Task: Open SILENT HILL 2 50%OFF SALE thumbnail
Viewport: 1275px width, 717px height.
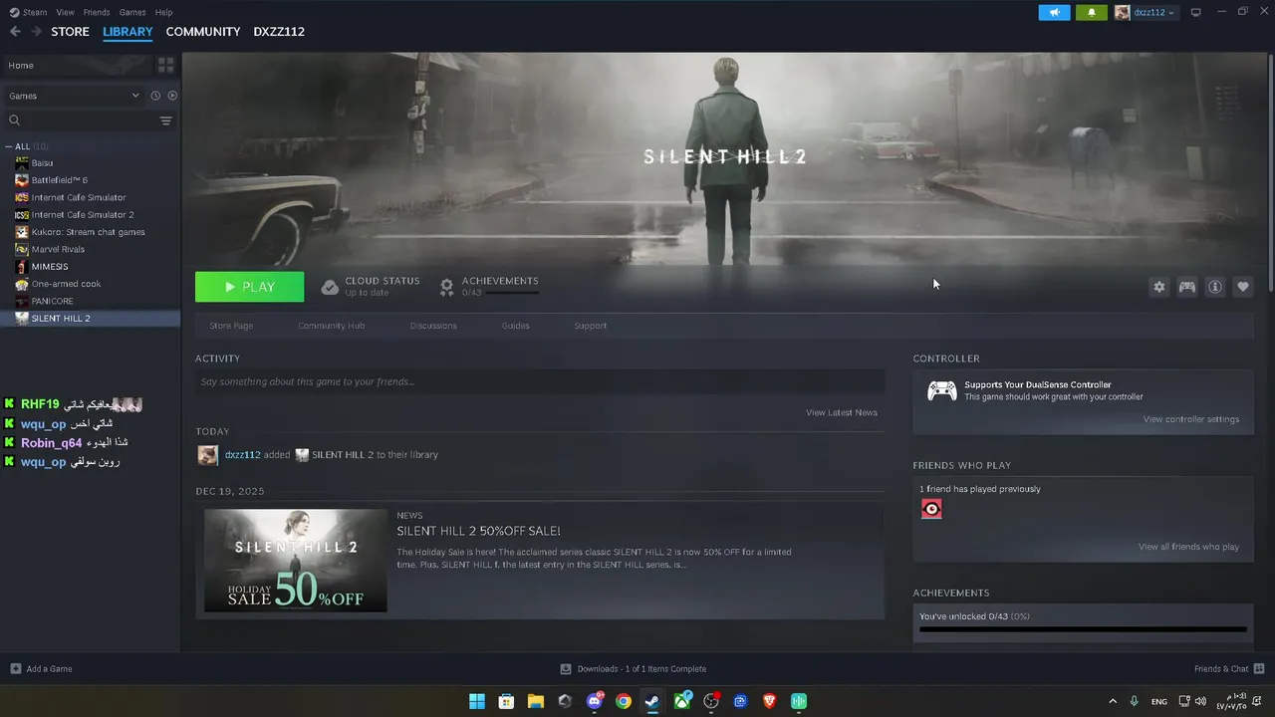Action: click(x=296, y=561)
